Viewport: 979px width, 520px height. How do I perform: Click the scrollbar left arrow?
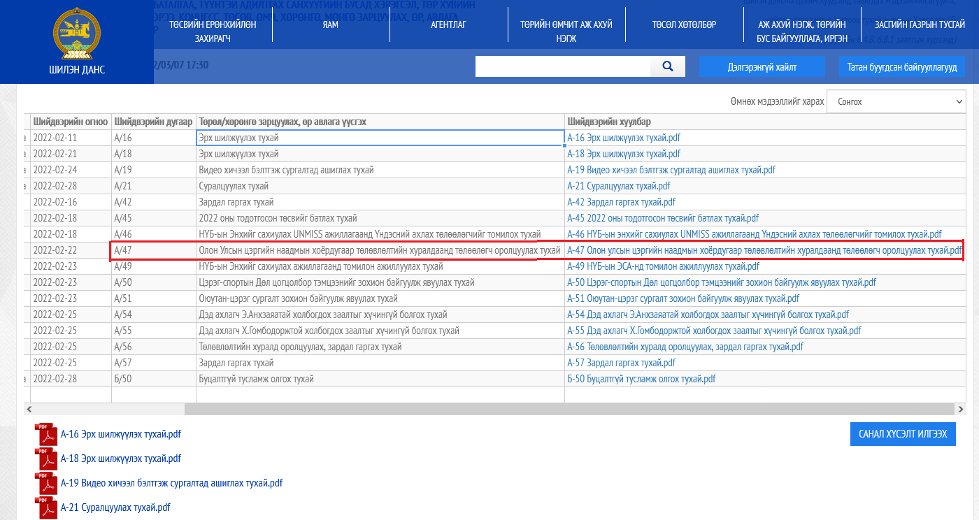pyautogui.click(x=29, y=409)
